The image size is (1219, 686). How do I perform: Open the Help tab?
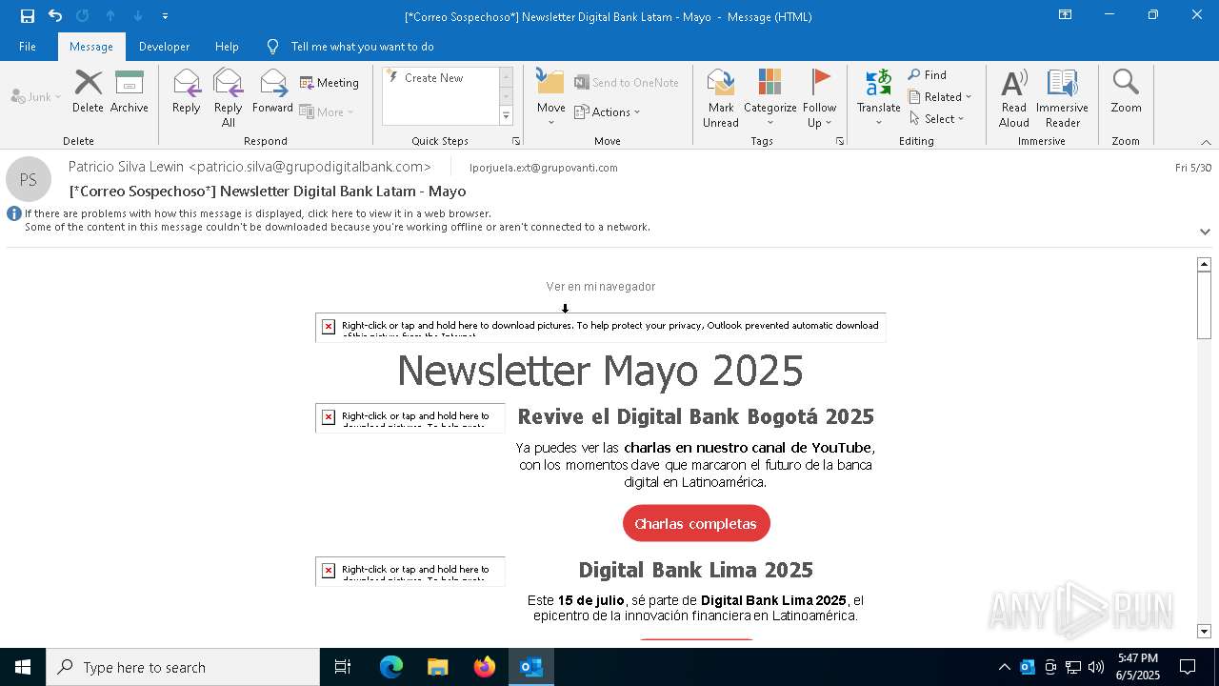(x=227, y=46)
